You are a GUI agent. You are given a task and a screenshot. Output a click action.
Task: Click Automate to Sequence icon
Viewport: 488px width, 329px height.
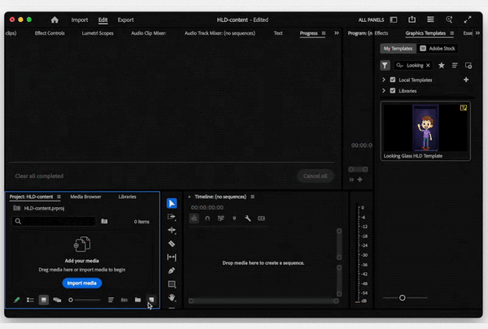click(124, 300)
